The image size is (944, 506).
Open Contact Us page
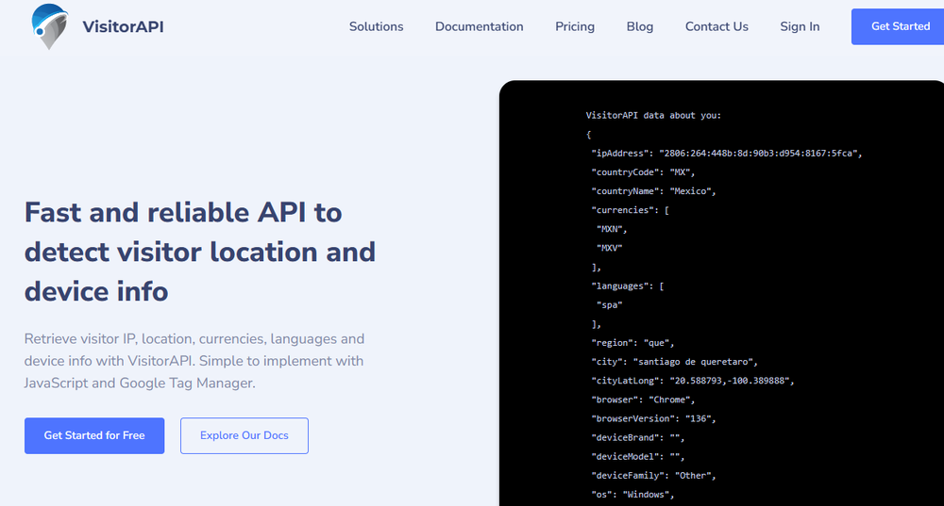tap(716, 26)
